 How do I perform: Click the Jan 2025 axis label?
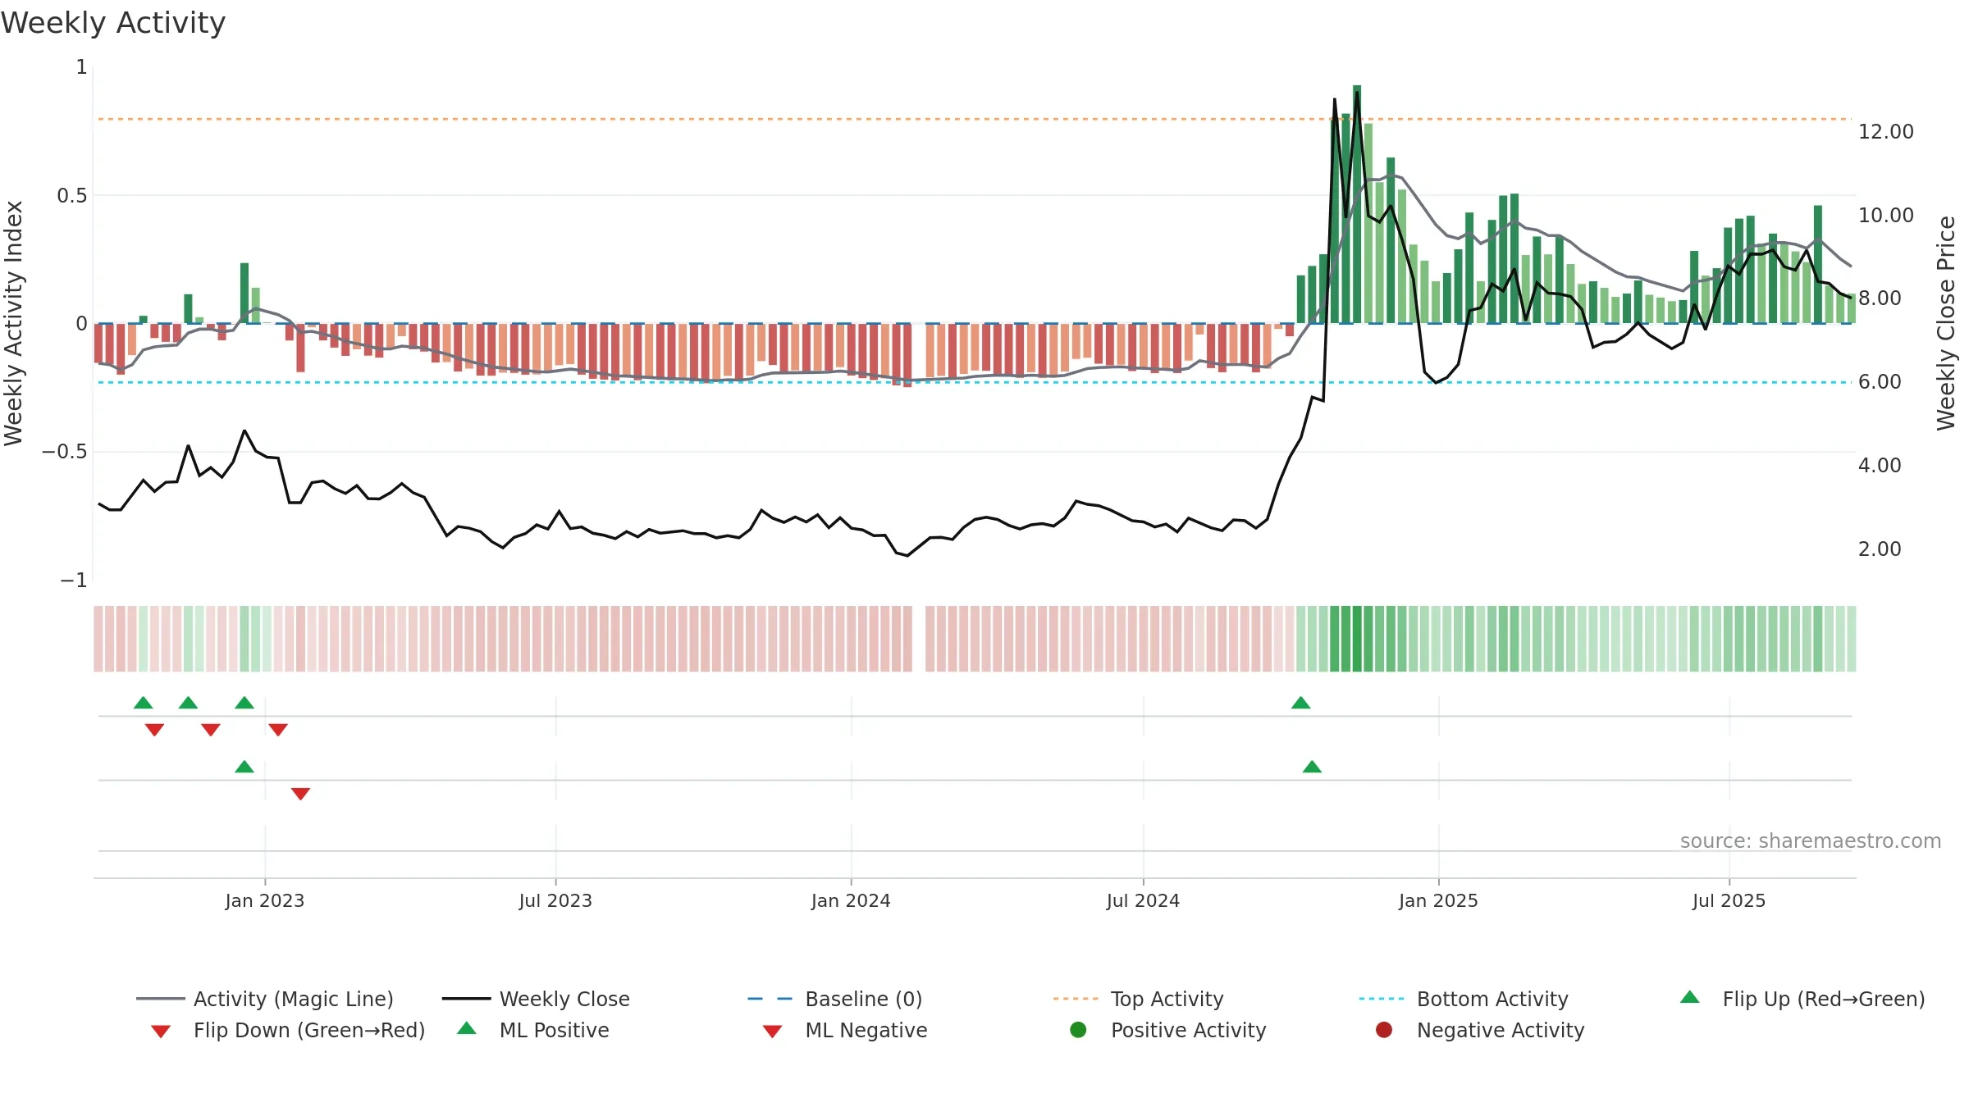pos(1438,900)
